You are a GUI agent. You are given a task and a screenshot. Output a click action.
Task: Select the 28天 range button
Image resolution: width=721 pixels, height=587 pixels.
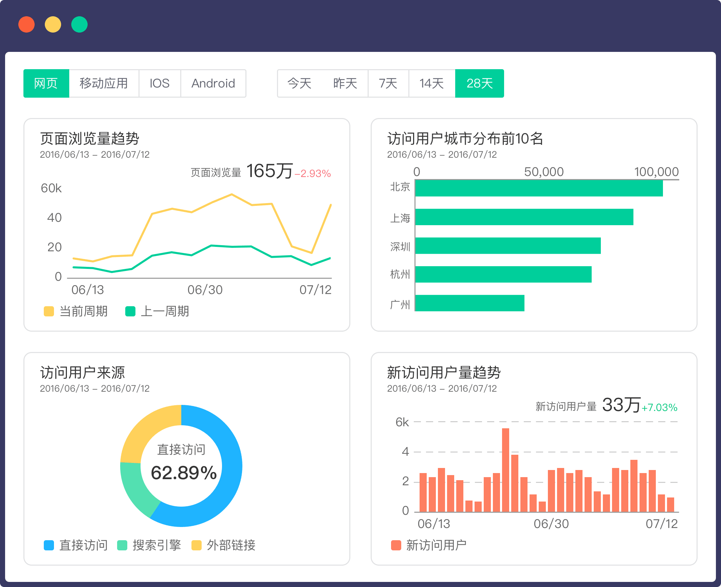[x=479, y=83]
